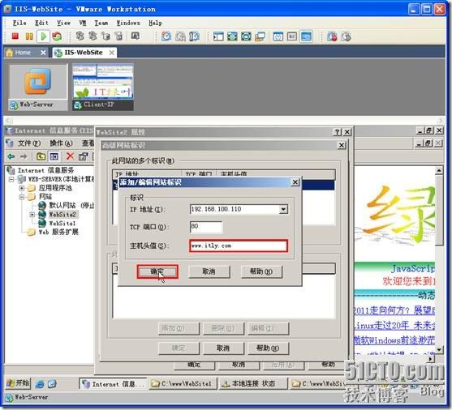The width and height of the screenshot is (452, 410).
Task: Open the Windows menu in VMware
Action: [128, 23]
